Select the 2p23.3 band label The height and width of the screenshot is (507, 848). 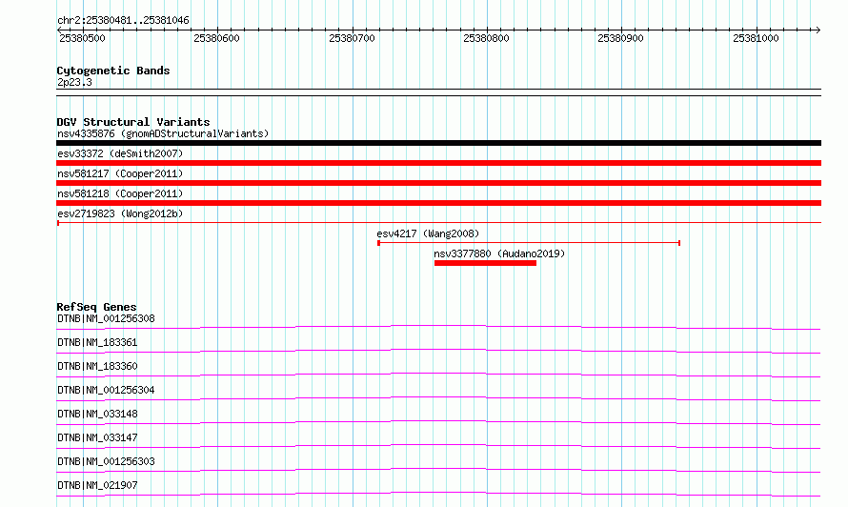[x=74, y=82]
